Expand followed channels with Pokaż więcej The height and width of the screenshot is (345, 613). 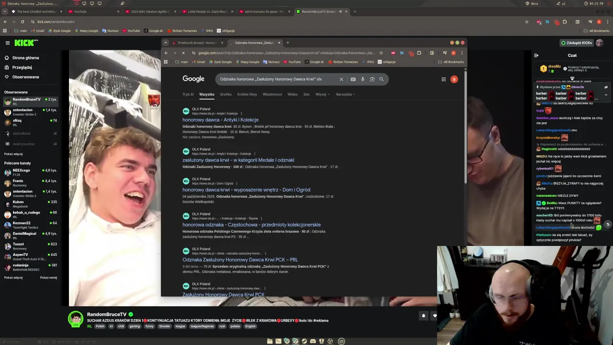pyautogui.click(x=13, y=154)
